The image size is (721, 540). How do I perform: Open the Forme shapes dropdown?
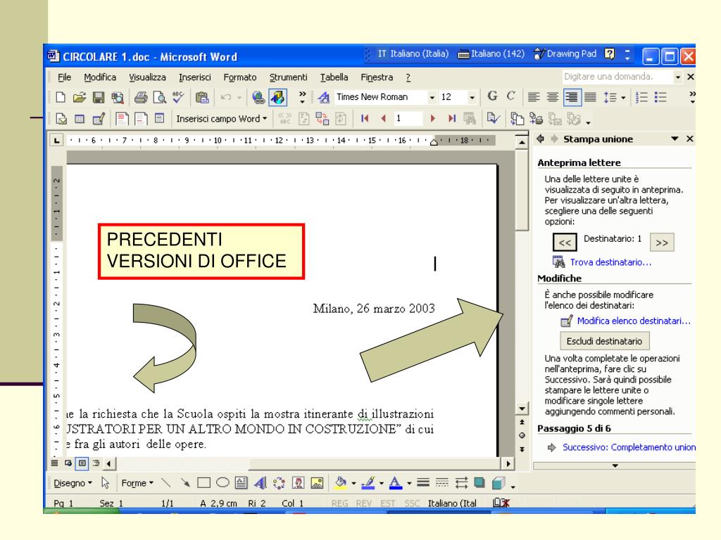[137, 483]
